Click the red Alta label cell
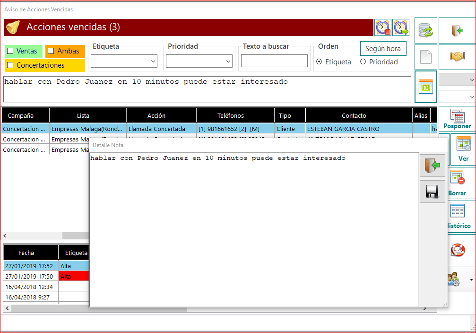This screenshot has width=476, height=333. point(74,277)
